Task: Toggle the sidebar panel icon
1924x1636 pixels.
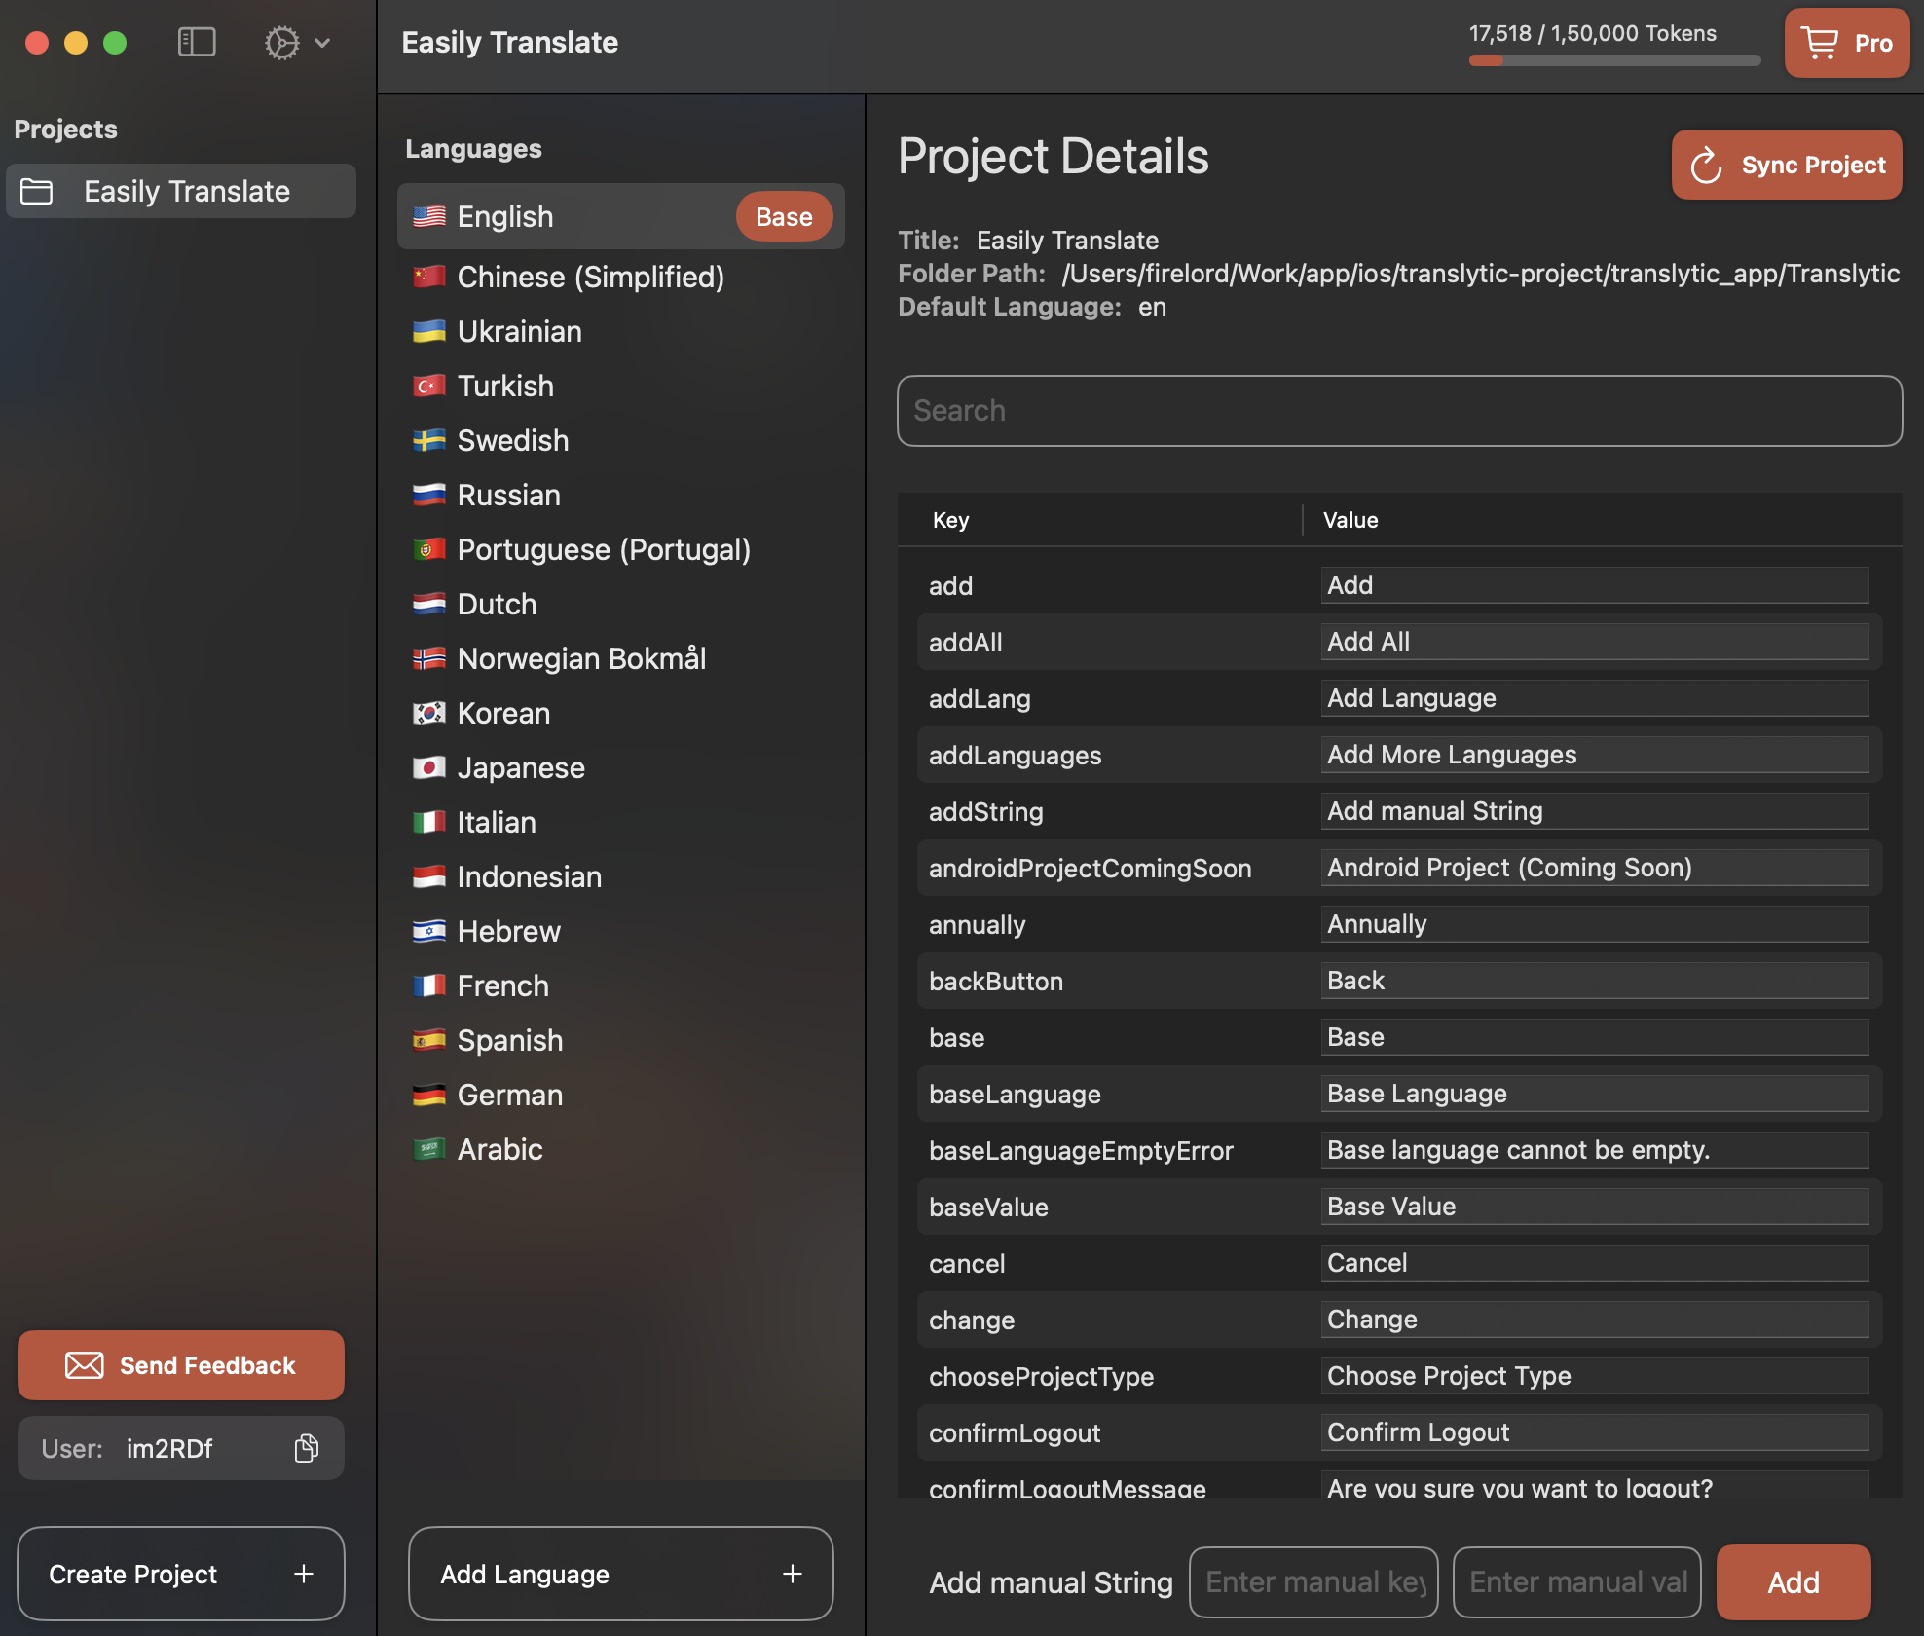Action: click(x=197, y=43)
